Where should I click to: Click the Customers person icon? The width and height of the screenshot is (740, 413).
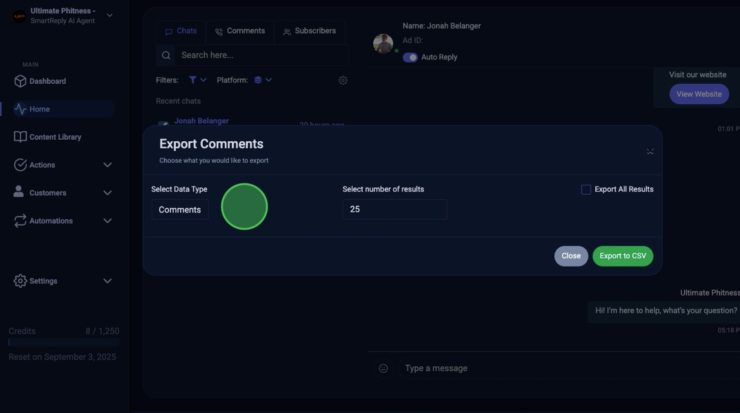coord(18,191)
